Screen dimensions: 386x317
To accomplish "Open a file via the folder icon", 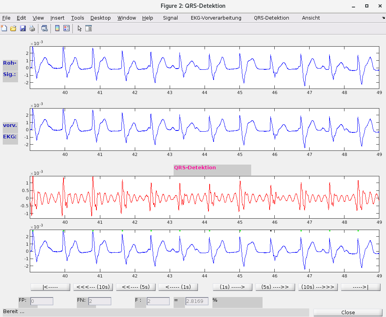I will (13, 28).
